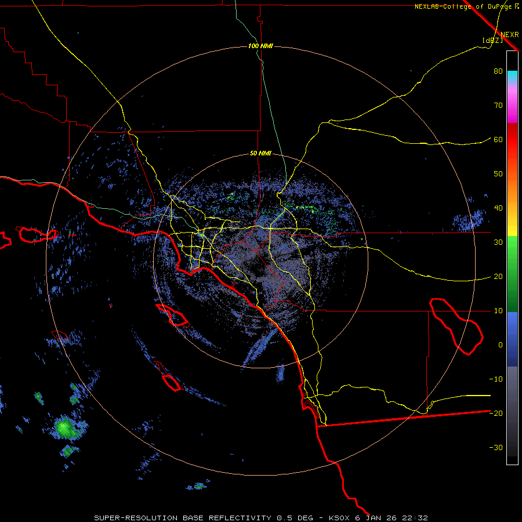Click the 0 dBZ scale value
522x522 pixels.
[501, 345]
